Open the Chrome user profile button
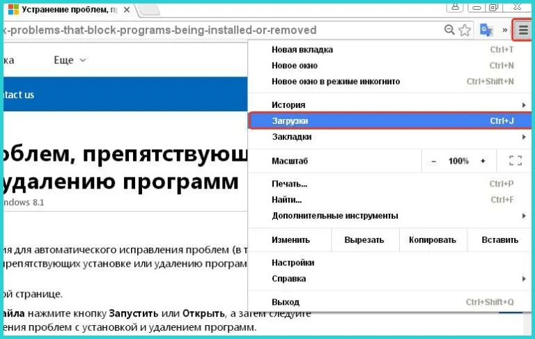The image size is (535, 339). [455, 7]
